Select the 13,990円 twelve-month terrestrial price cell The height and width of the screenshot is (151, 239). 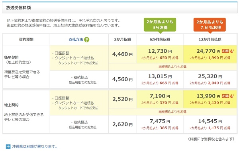coord(210,99)
